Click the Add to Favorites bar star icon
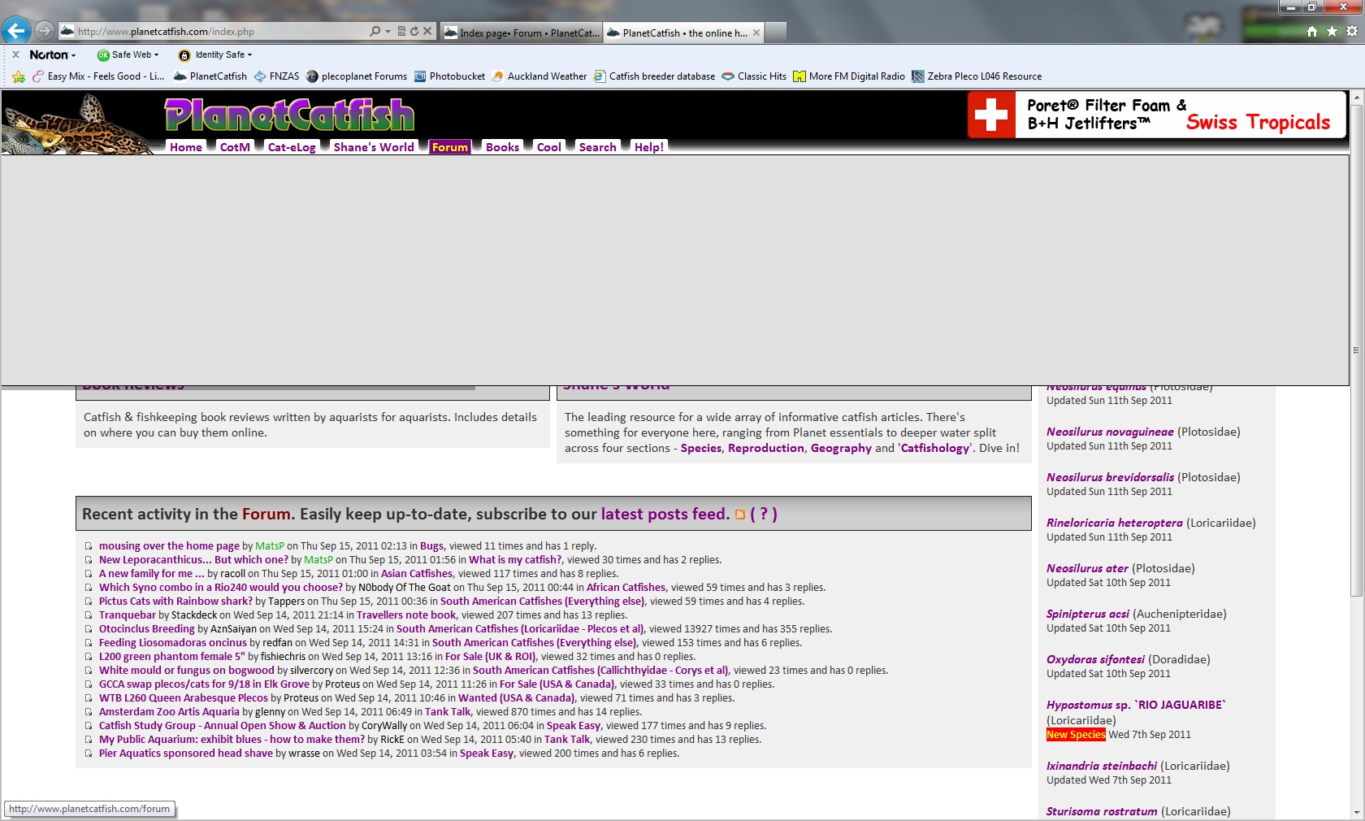Image resolution: width=1365 pixels, height=821 pixels. [x=19, y=76]
